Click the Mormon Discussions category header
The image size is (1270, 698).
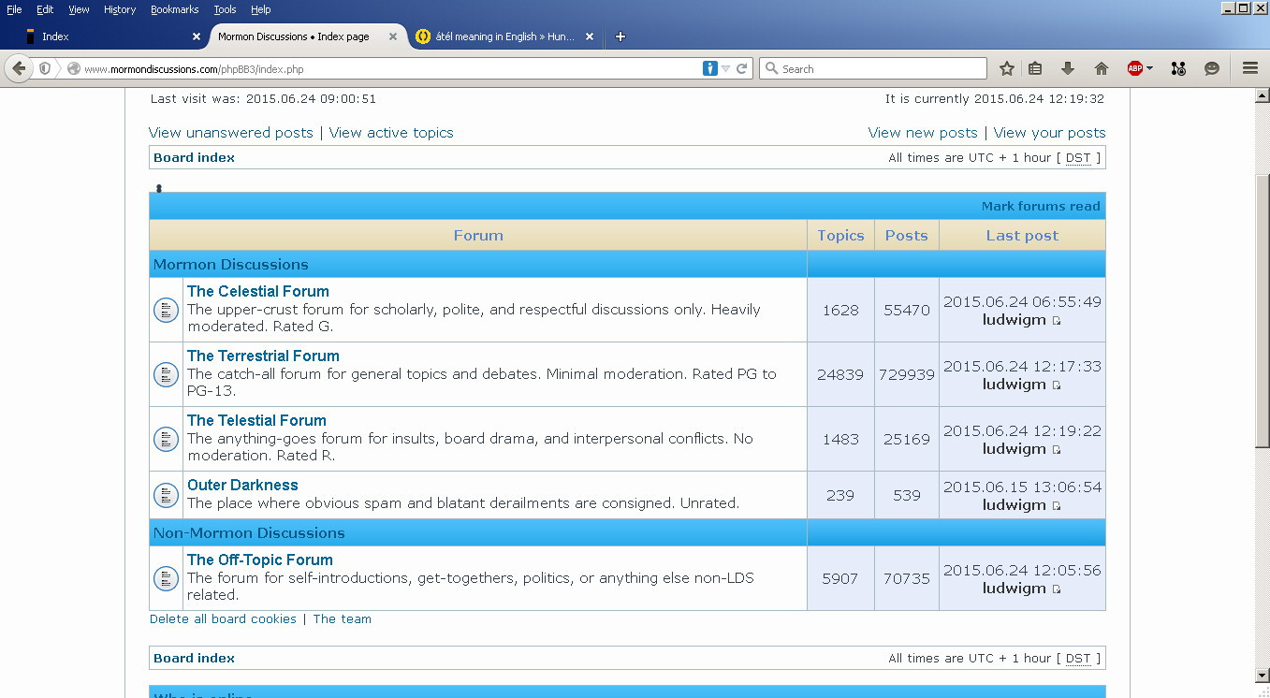(x=230, y=264)
